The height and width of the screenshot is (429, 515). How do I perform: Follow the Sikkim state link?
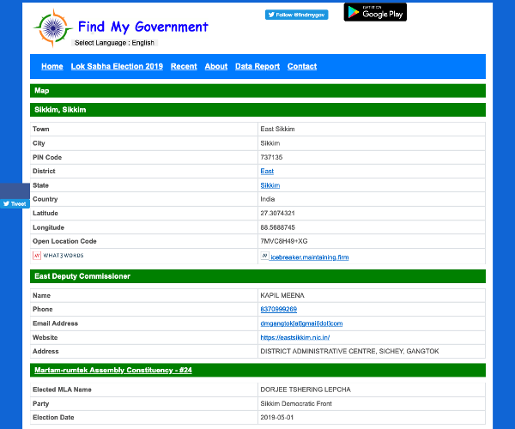tap(270, 185)
